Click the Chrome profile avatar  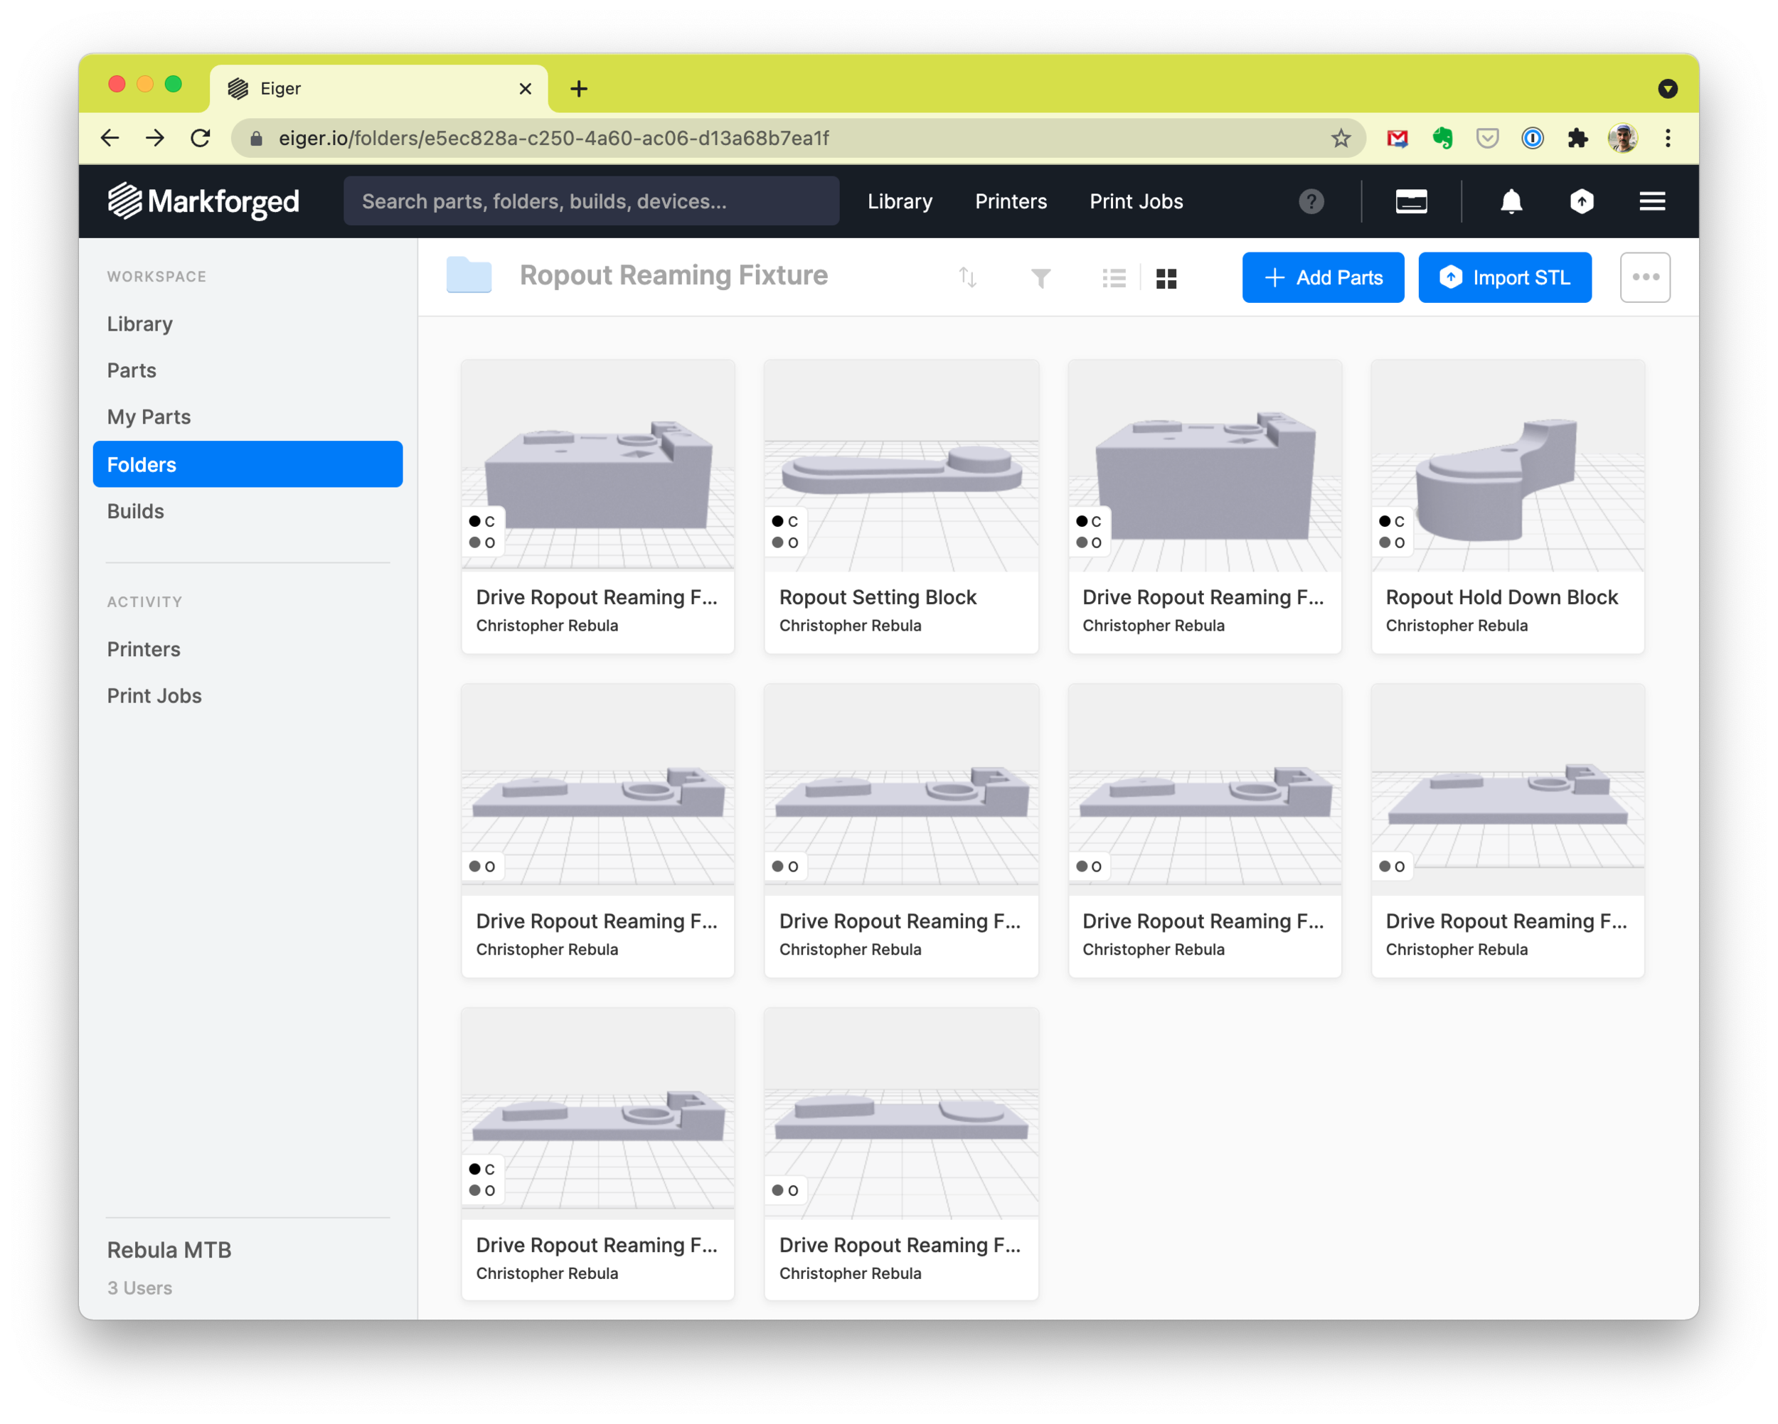(x=1622, y=138)
